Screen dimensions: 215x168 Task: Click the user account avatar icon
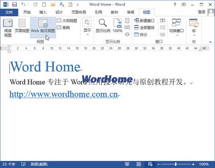tap(211, 12)
